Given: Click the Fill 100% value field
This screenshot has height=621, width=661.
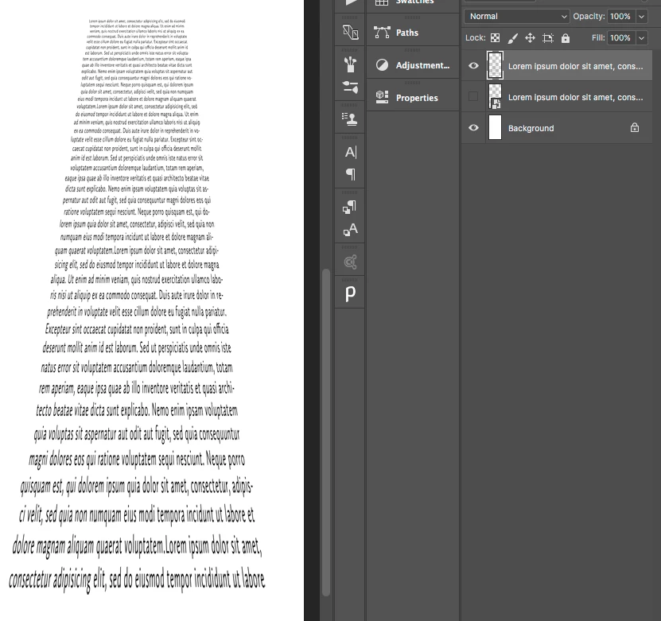Looking at the screenshot, I should tap(620, 38).
